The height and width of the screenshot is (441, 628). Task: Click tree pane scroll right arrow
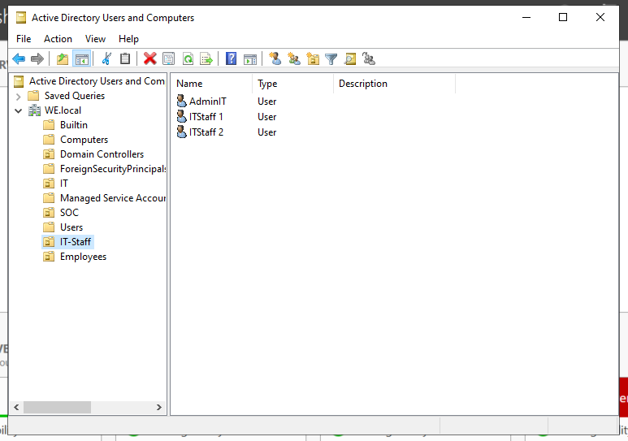[x=159, y=408]
